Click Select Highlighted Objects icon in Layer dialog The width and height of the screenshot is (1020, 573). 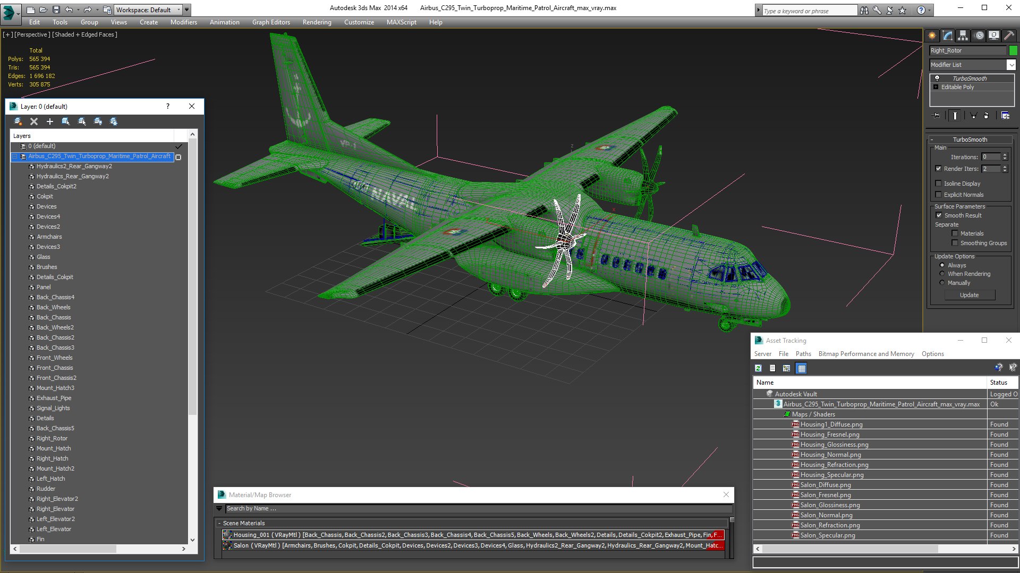[x=66, y=121]
